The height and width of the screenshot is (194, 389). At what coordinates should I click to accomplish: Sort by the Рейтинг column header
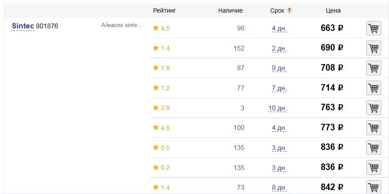[x=164, y=10]
